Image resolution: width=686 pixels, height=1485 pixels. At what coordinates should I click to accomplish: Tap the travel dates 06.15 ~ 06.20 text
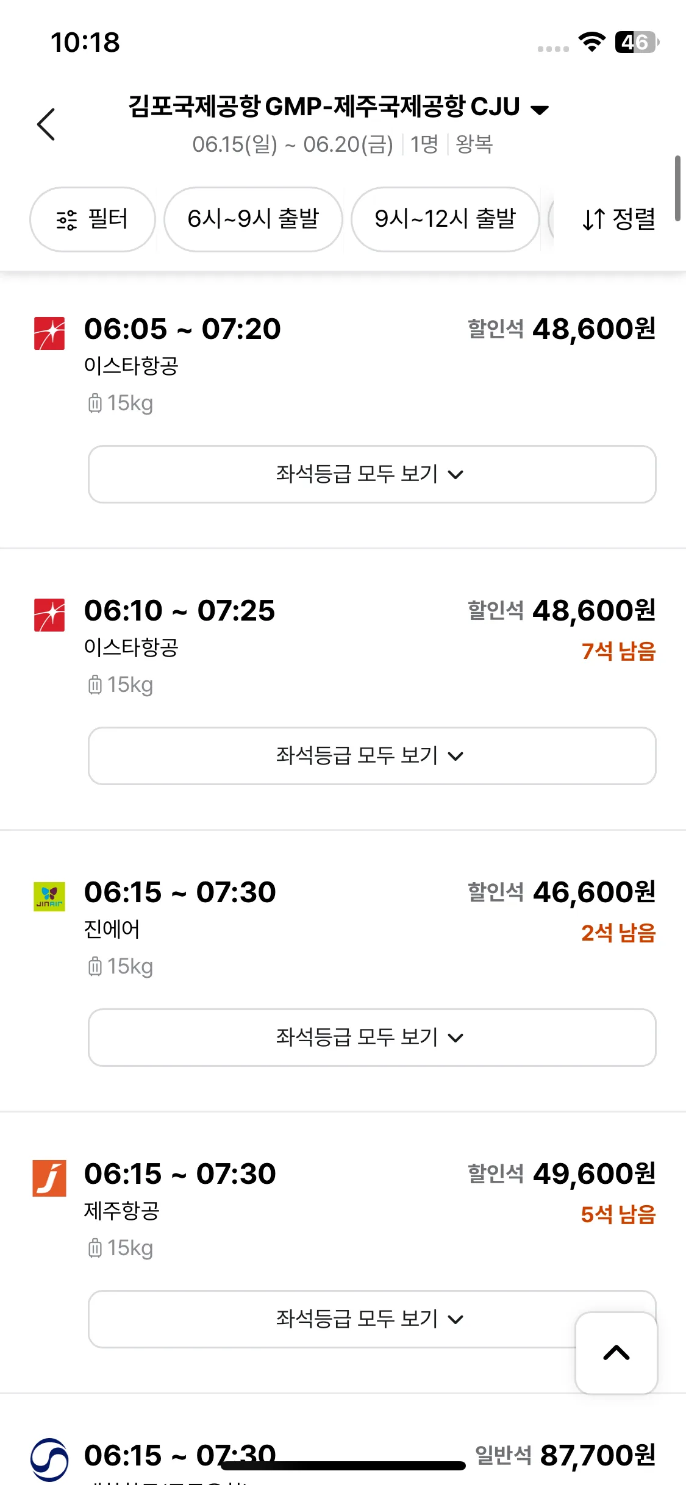tap(293, 144)
